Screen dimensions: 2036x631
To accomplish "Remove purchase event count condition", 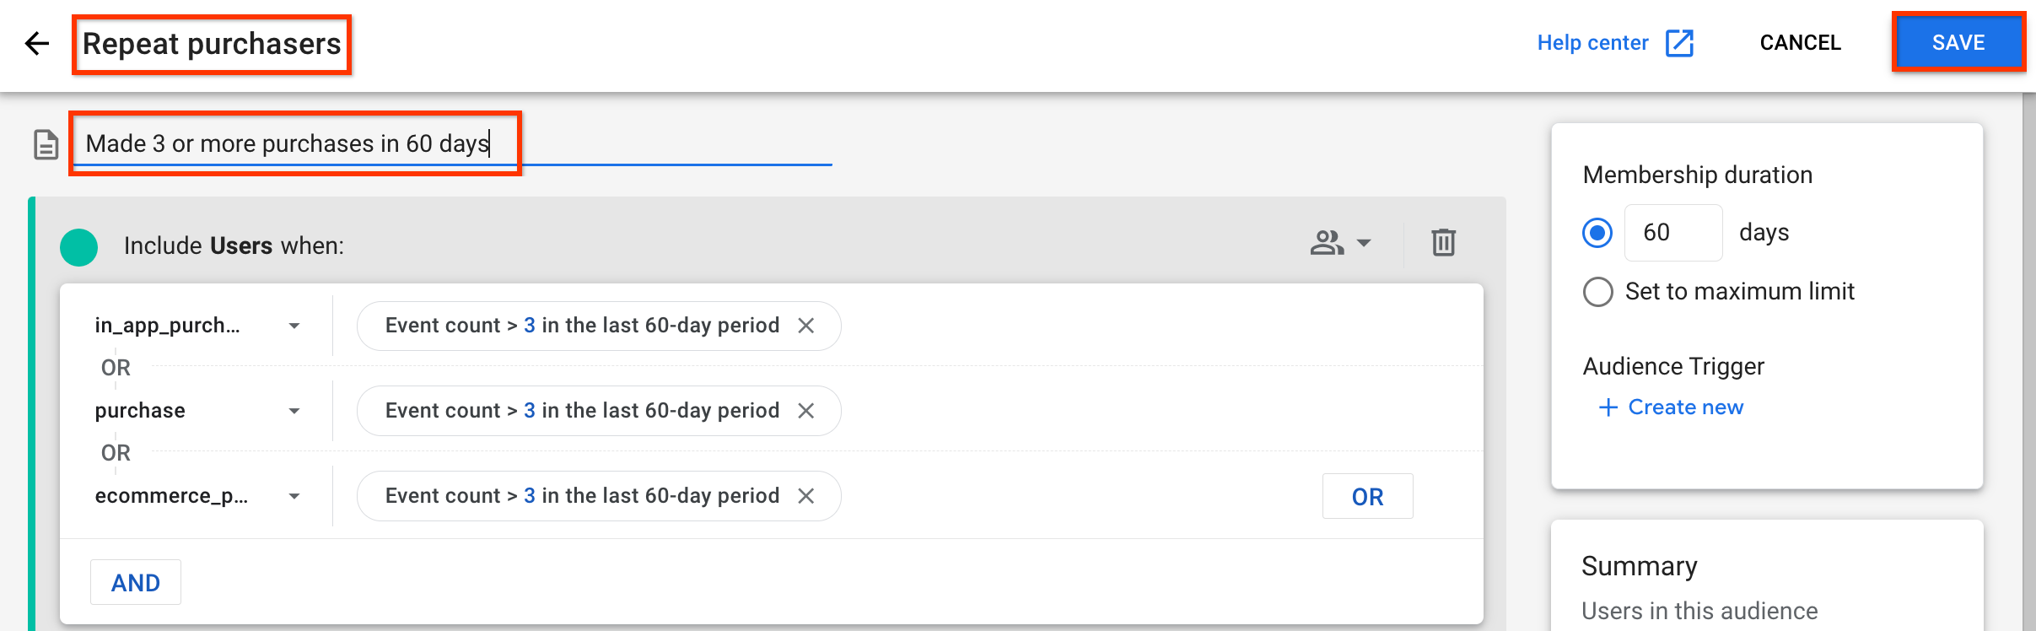I will click(x=806, y=411).
